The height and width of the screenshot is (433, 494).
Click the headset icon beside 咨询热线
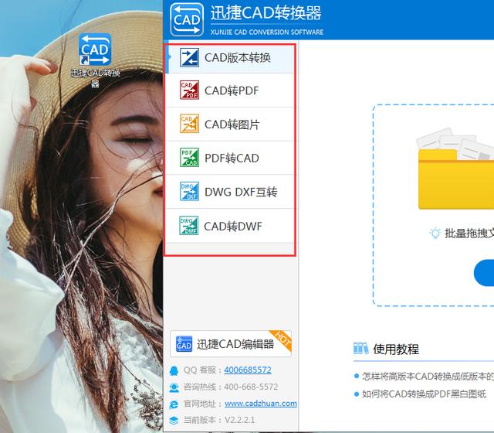(174, 387)
